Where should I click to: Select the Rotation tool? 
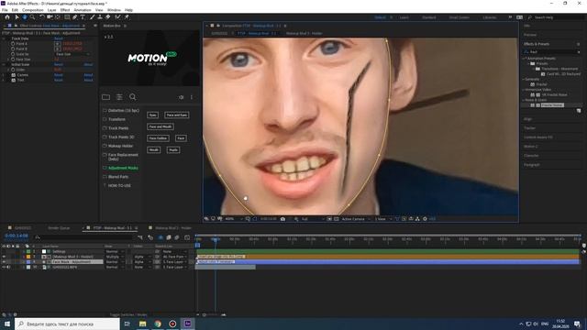pos(42,17)
